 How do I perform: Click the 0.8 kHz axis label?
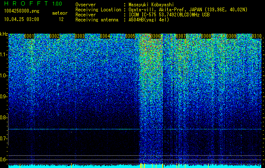coord(3,118)
